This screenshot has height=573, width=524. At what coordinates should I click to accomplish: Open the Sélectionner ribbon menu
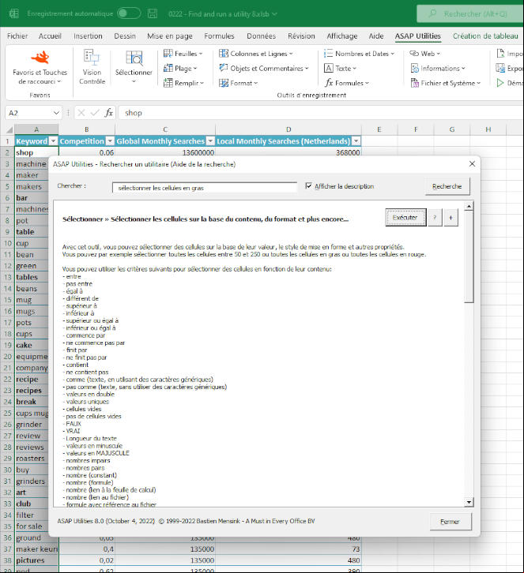click(x=134, y=67)
